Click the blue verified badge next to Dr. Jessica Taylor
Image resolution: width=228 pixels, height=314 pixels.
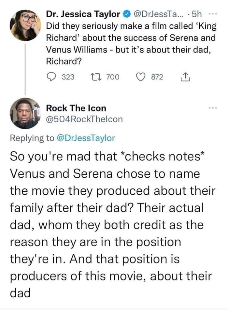pyautogui.click(x=127, y=14)
